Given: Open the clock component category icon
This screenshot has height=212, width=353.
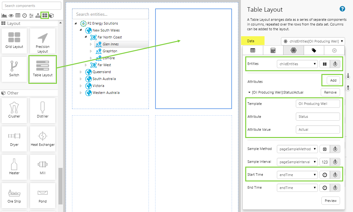Looking at the screenshot, I should tap(25, 15).
